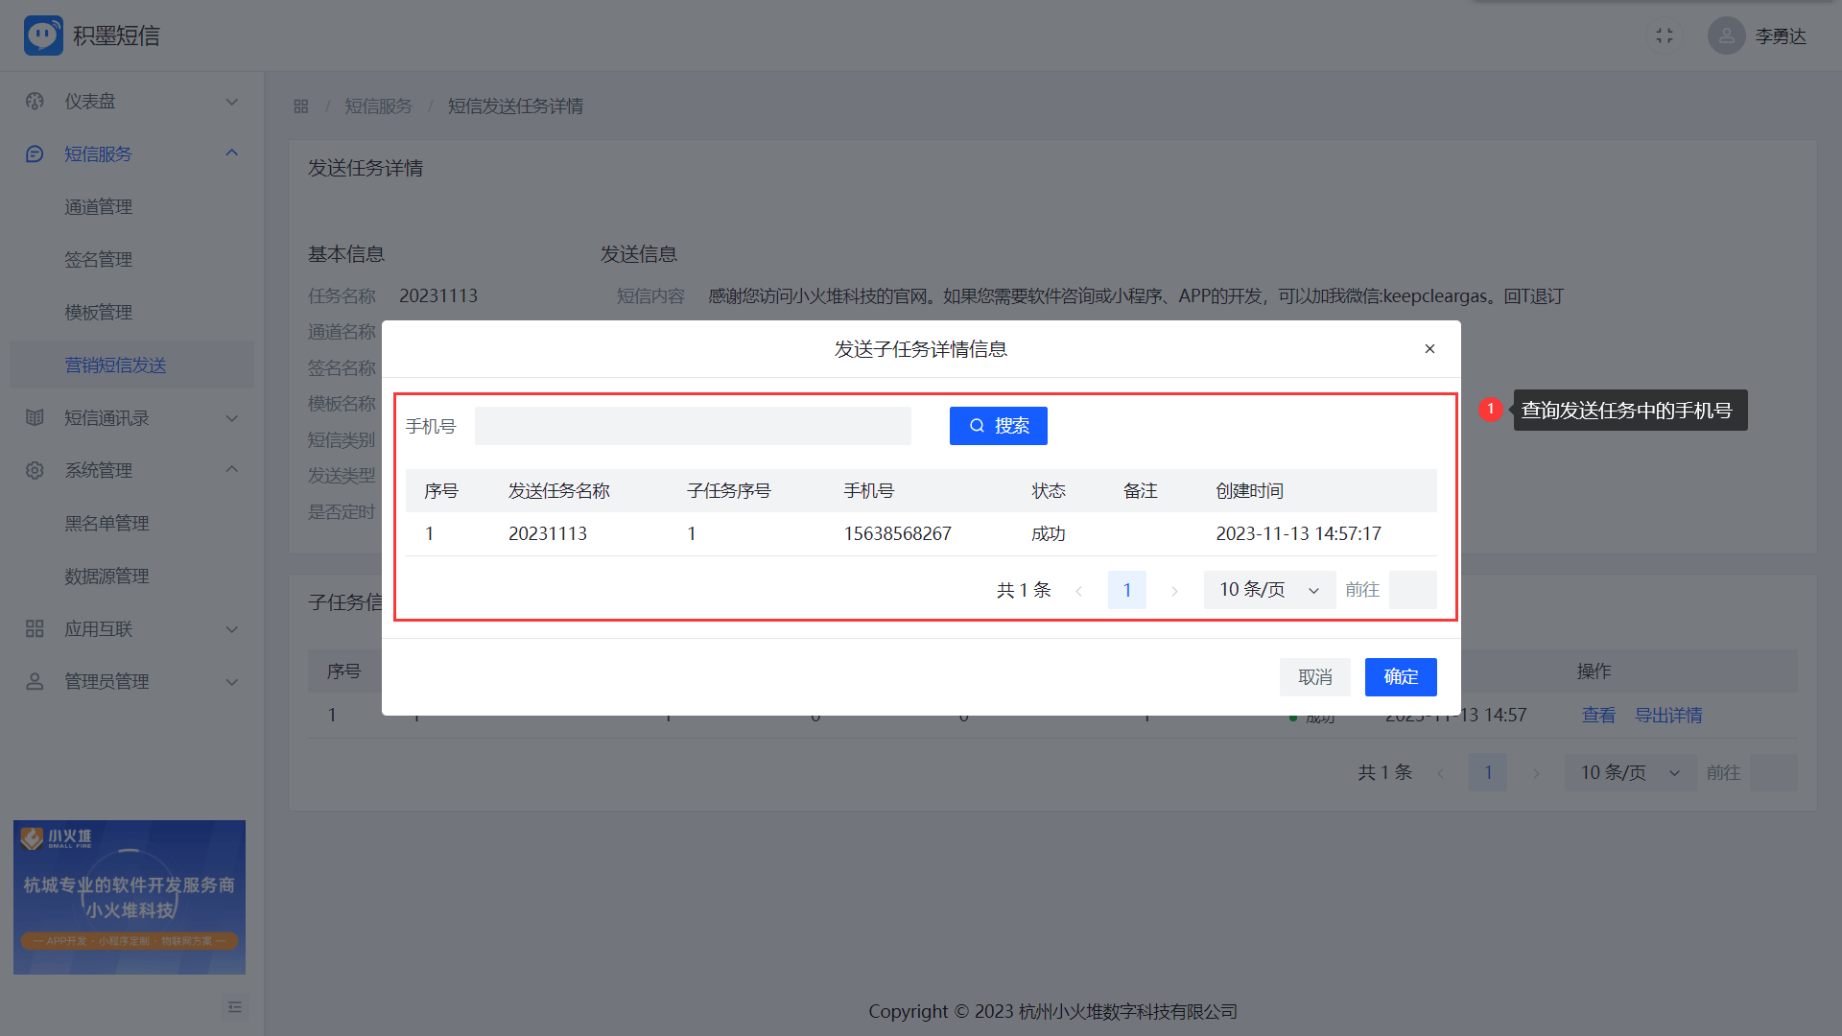This screenshot has height=1036, width=1842.
Task: Click the 仪表盘 dashboard icon
Action: pos(35,102)
